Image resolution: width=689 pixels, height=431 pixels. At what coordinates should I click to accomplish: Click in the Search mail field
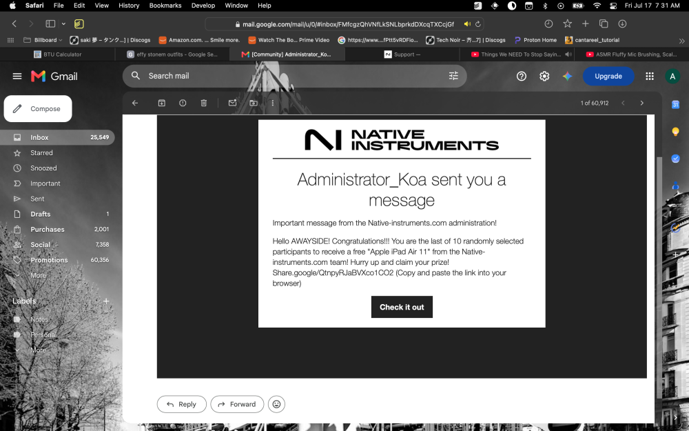coord(294,76)
